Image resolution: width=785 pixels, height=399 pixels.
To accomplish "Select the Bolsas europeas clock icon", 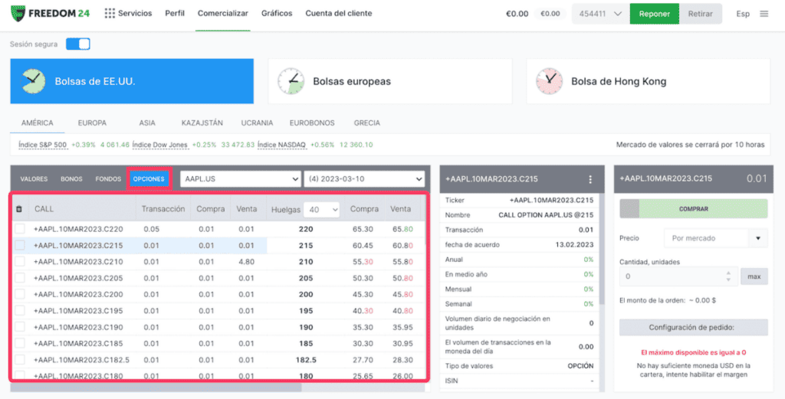I will coord(291,81).
